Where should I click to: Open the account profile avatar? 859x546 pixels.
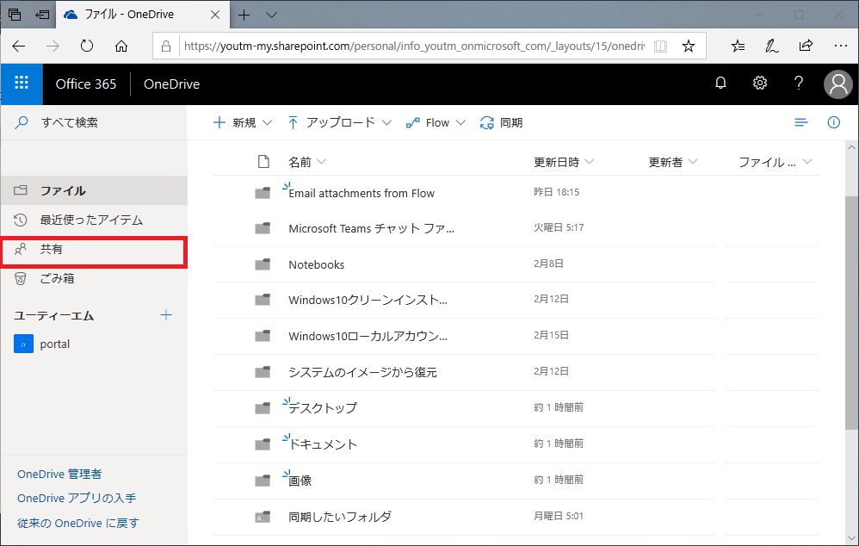(838, 84)
